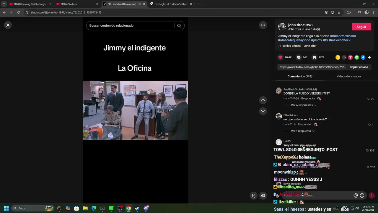
Task: Open Chrome profile avatar
Action: (366, 12)
